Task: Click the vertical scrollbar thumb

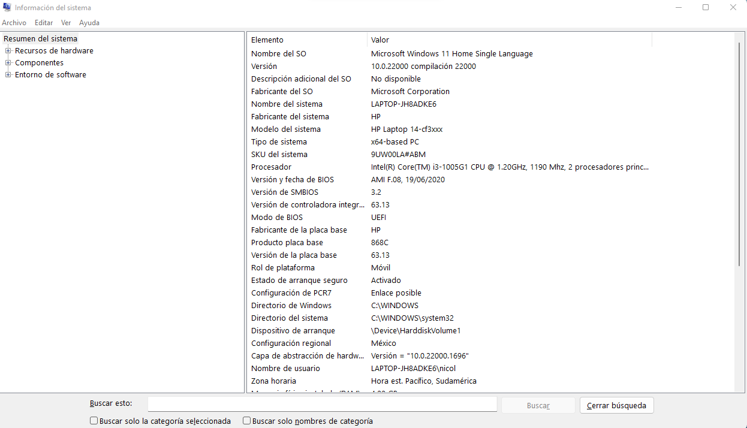Action: 740,155
